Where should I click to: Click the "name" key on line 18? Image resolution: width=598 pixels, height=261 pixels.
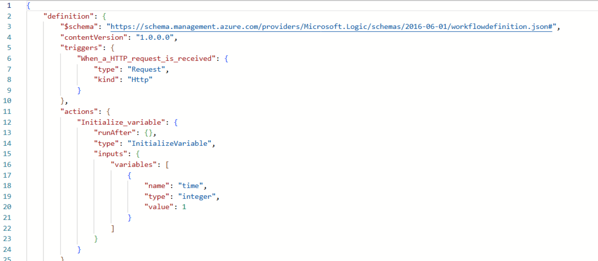click(x=157, y=186)
